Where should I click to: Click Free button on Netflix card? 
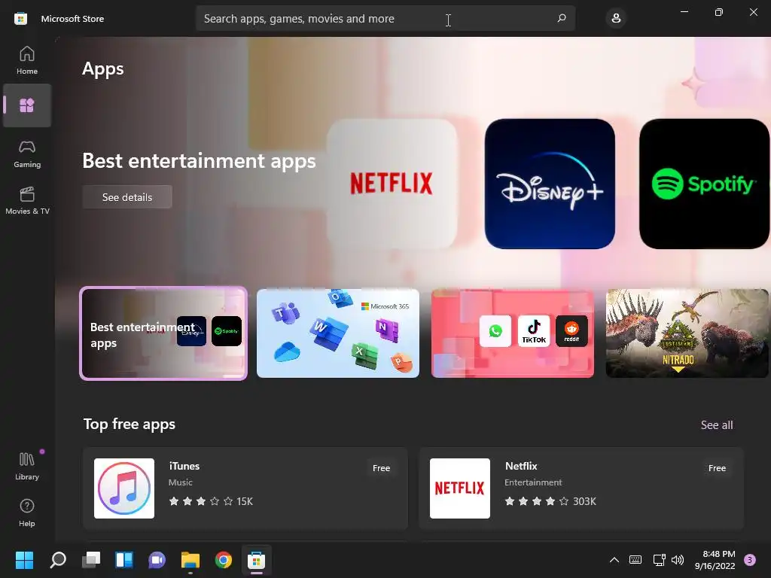[717, 468]
